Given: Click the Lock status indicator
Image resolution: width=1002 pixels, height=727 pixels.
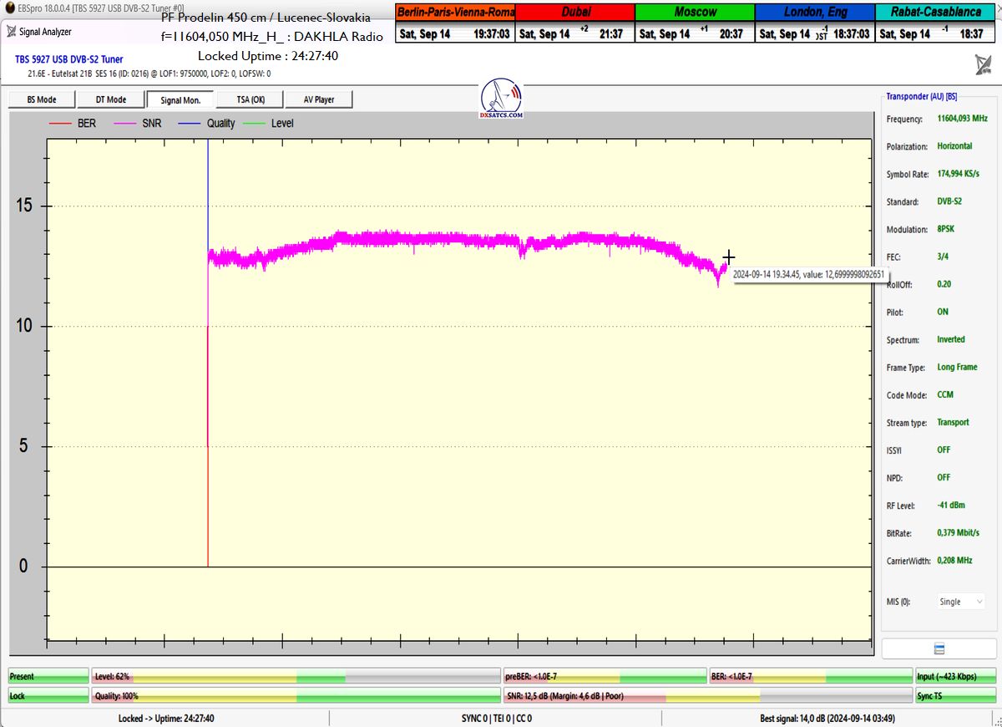Looking at the screenshot, I should tap(48, 695).
